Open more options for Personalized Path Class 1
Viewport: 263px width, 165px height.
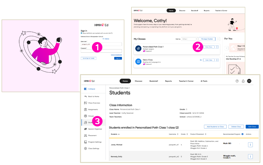pyautogui.click(x=217, y=47)
